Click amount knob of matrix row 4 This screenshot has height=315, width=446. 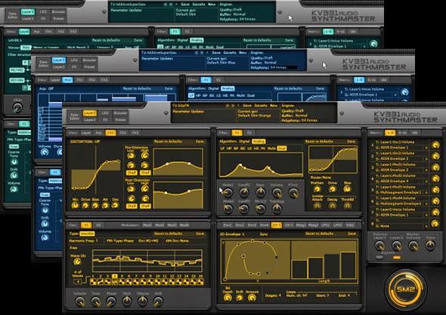pos(435,178)
